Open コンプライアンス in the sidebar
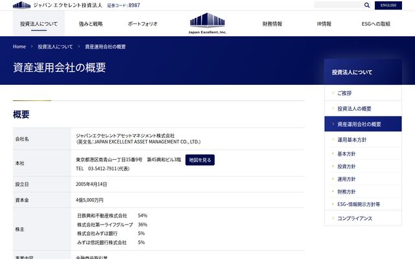415x259 pixels. click(363, 218)
